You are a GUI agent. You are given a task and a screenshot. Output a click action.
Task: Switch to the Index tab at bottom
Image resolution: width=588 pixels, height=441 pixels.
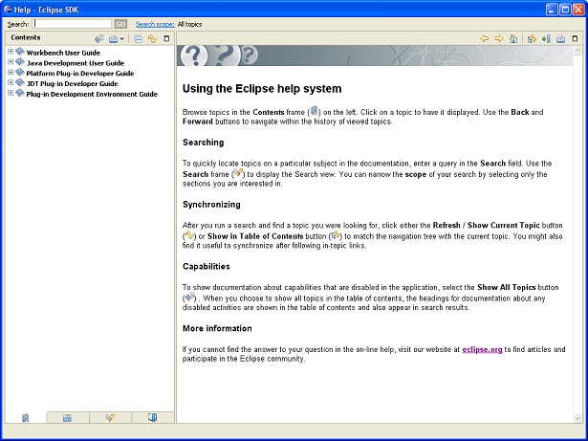68,417
